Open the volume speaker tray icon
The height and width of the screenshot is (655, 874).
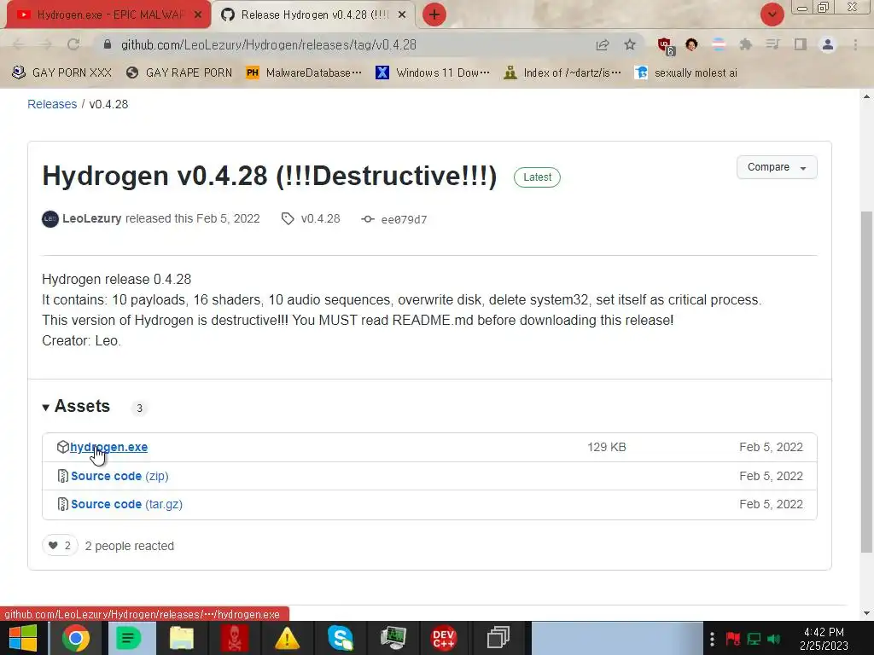coord(773,638)
